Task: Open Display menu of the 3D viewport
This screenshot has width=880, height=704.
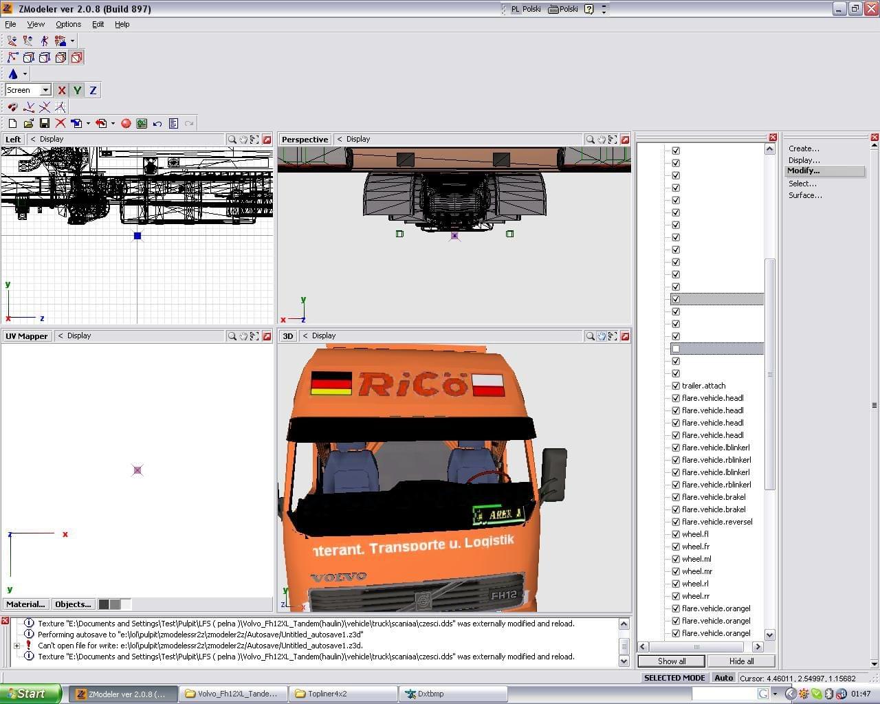Action: [324, 336]
